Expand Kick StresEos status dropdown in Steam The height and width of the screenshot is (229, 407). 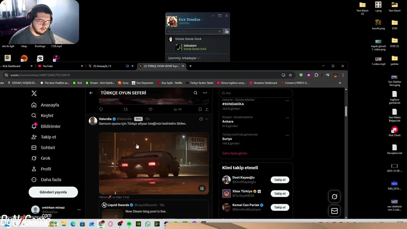[203, 19]
